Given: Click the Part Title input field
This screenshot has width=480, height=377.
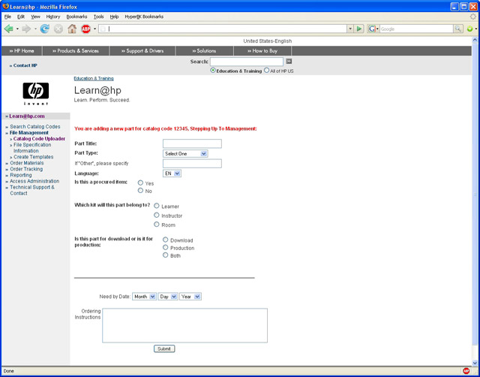Looking at the screenshot, I should click(x=192, y=143).
